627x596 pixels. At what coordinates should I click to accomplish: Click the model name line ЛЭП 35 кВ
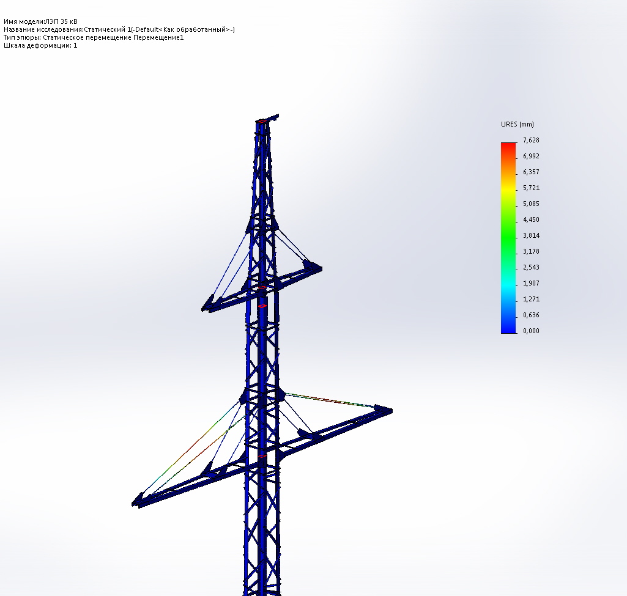coord(40,21)
